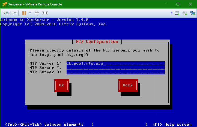Viewport: 197px width, 127px height.
Task: Click the '<Tab>/<Alt-Tab> between elements' hint
Action: coord(44,124)
